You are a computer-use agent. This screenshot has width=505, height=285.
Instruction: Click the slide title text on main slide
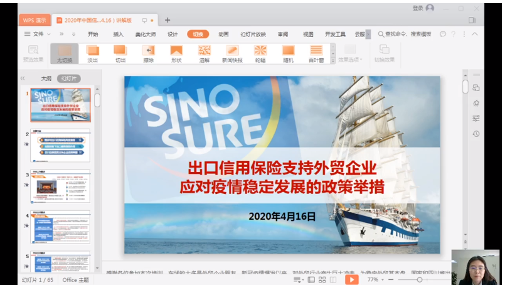tap(282, 177)
